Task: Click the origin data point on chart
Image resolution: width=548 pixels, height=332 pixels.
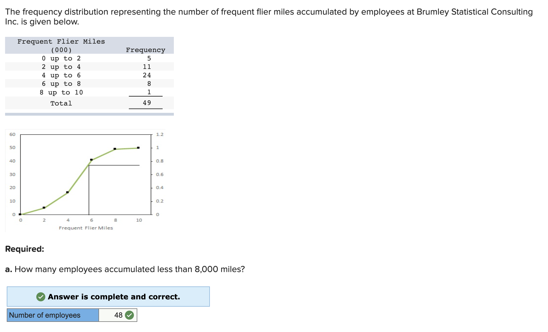Action: tap(21, 214)
